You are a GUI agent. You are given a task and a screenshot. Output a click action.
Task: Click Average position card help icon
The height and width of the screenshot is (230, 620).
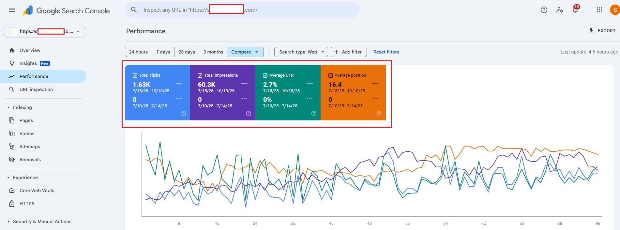tap(379, 114)
